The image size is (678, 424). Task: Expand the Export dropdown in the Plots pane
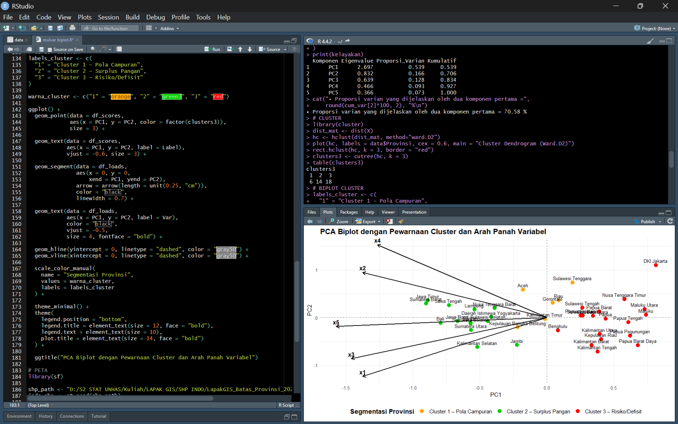point(379,222)
